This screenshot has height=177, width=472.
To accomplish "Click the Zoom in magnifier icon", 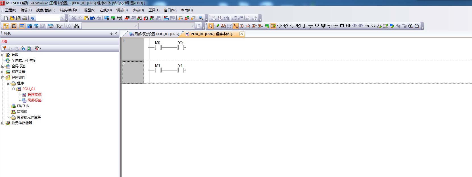I will [411, 26].
